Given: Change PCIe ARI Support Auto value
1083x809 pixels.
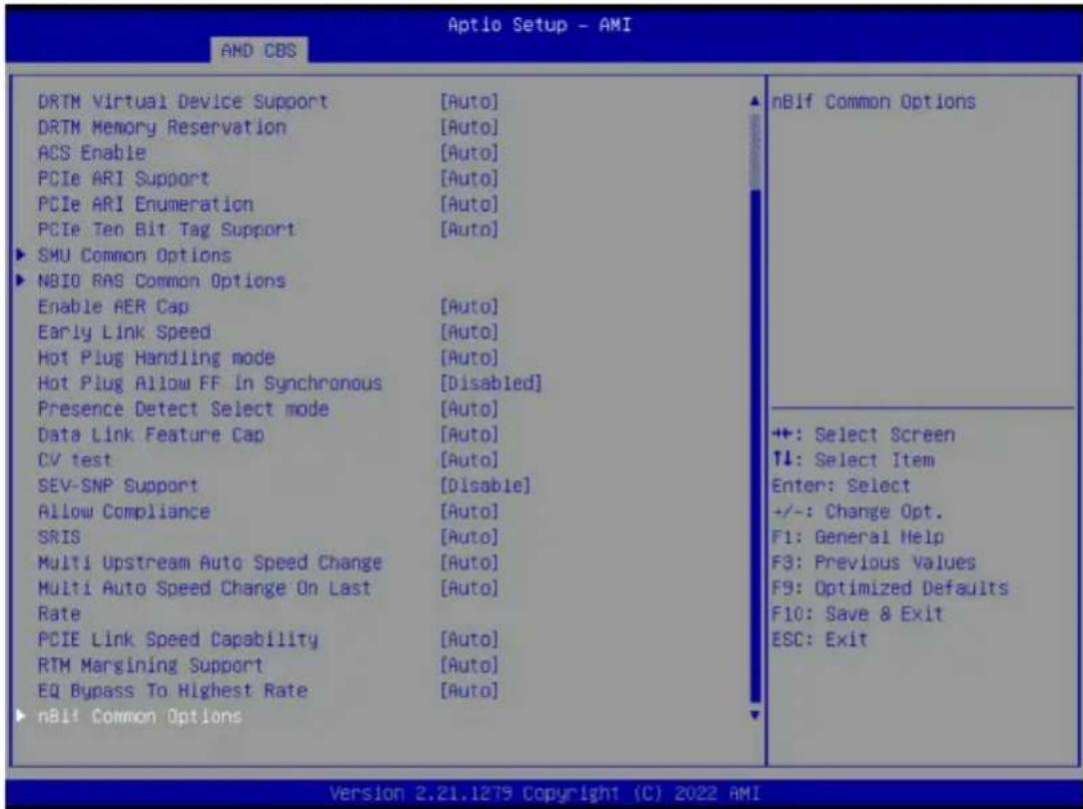Looking at the screenshot, I should (469, 178).
